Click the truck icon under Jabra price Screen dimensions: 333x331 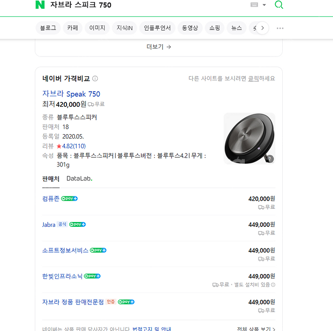[x=261, y=233]
